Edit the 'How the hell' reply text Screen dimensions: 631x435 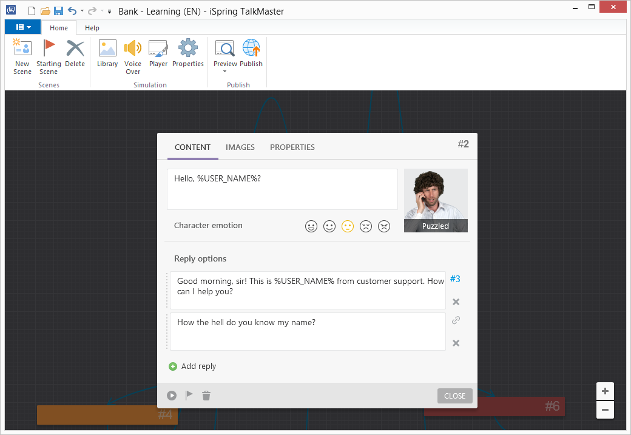[308, 332]
